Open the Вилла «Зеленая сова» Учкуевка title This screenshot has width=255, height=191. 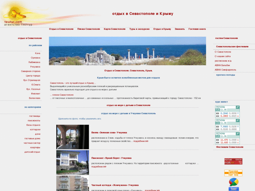(x=109, y=132)
